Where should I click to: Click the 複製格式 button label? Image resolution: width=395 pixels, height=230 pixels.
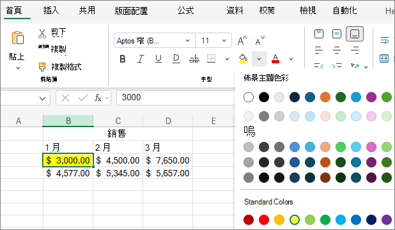tap(66, 66)
